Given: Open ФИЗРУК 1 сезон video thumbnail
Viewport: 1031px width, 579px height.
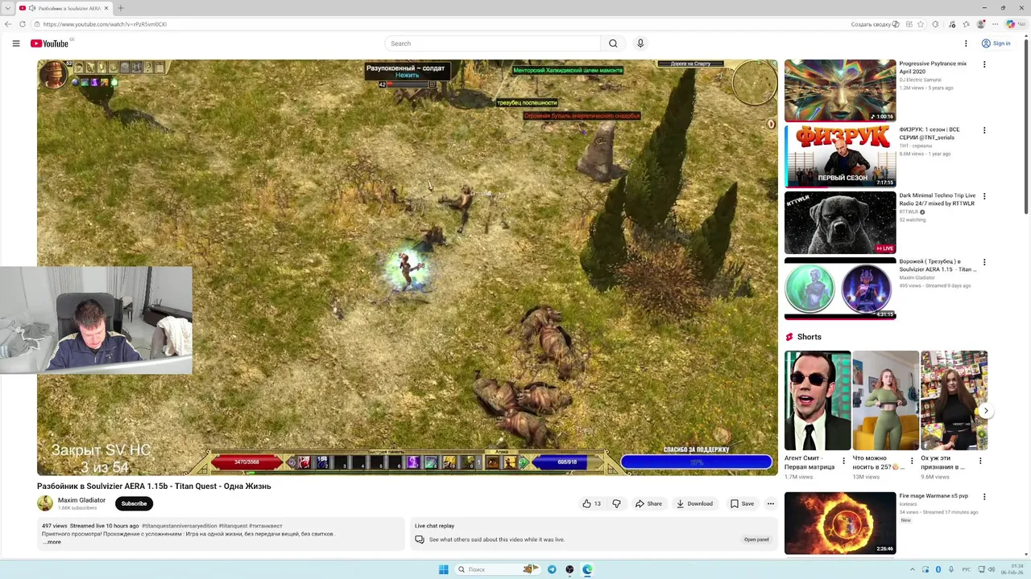Looking at the screenshot, I should click(x=840, y=156).
